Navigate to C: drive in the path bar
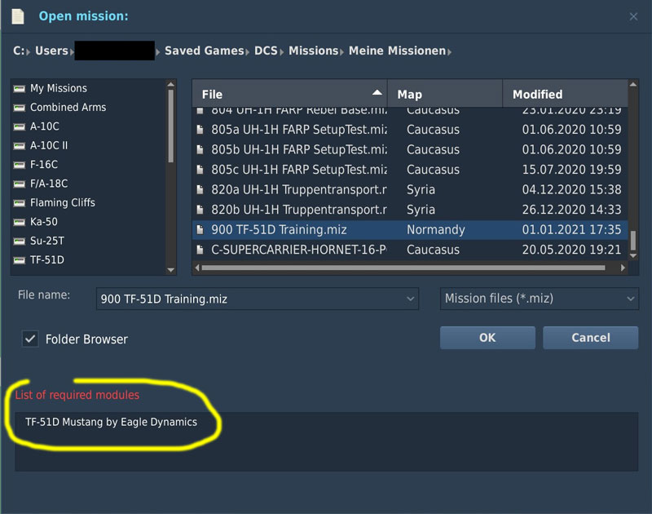 click(19, 51)
